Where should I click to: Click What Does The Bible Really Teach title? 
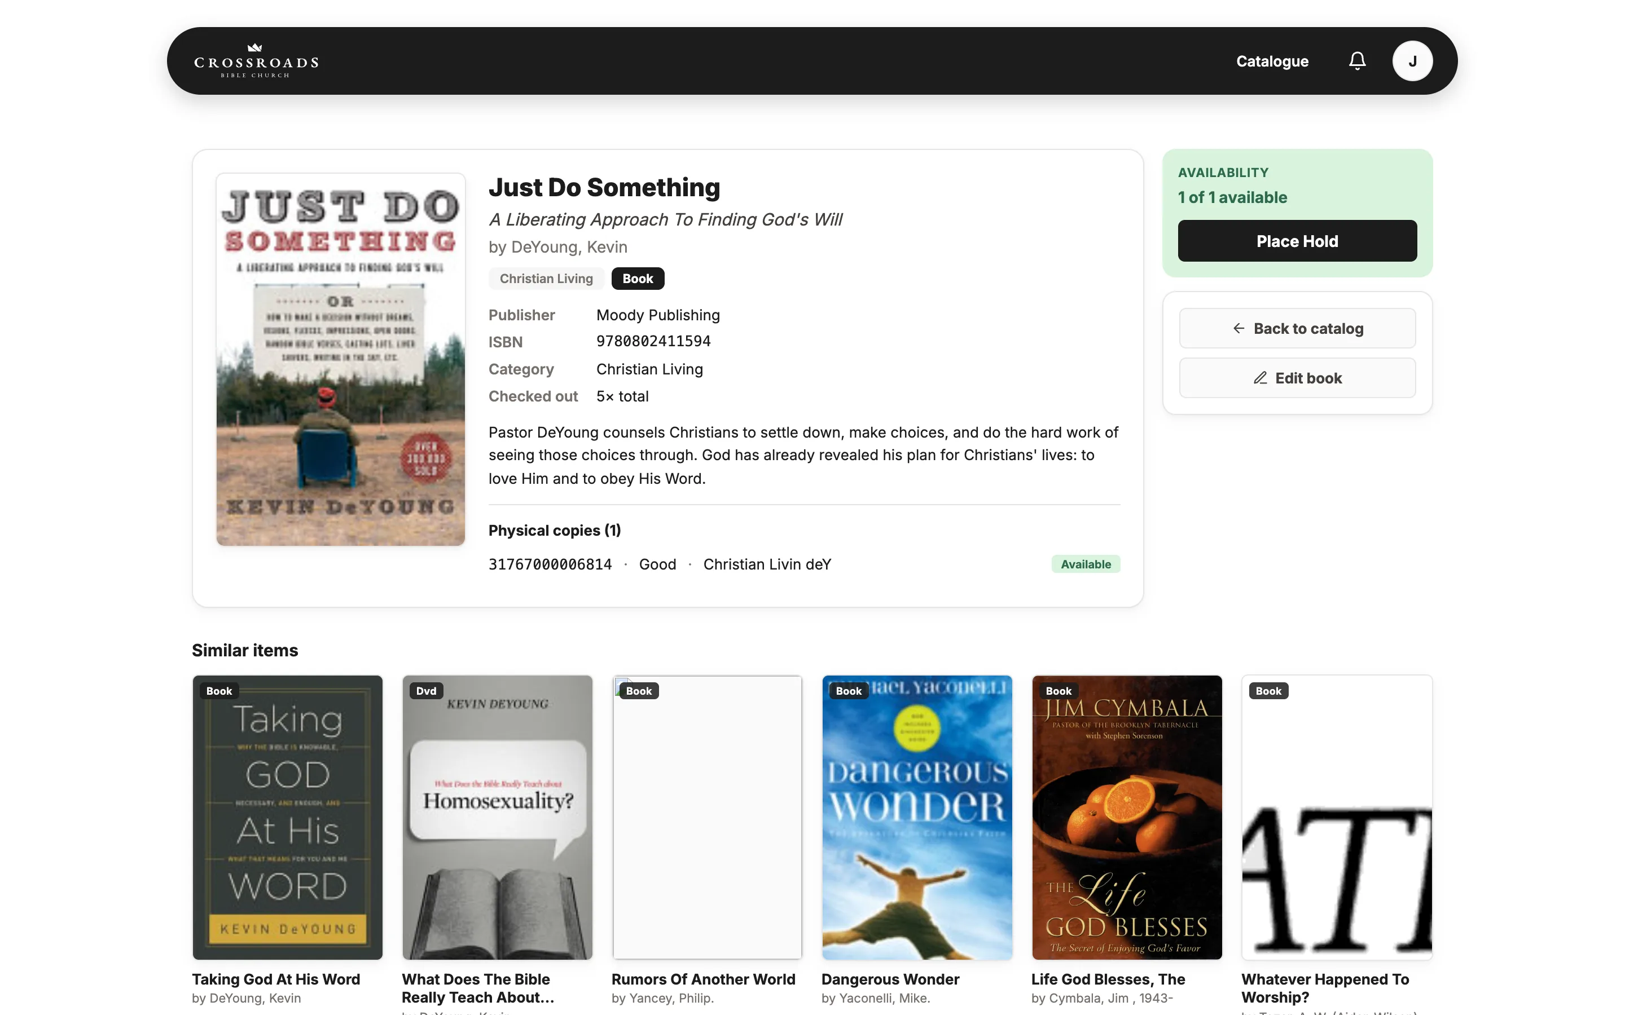click(478, 988)
